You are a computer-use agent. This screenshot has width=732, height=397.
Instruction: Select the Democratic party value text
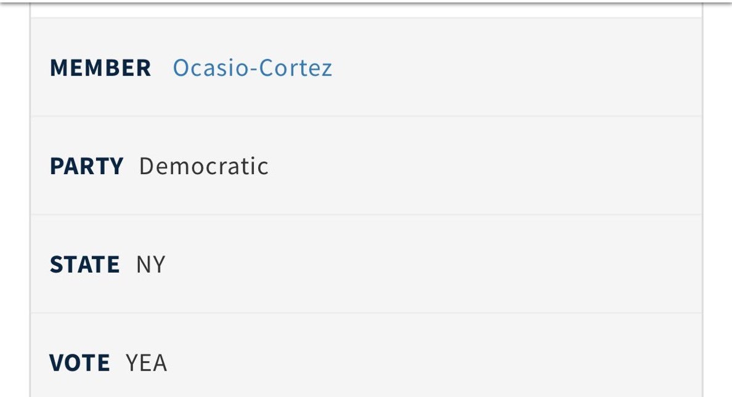click(203, 166)
